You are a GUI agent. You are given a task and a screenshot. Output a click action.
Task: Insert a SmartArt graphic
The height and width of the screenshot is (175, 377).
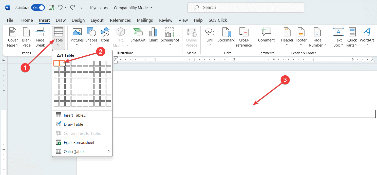click(x=138, y=35)
